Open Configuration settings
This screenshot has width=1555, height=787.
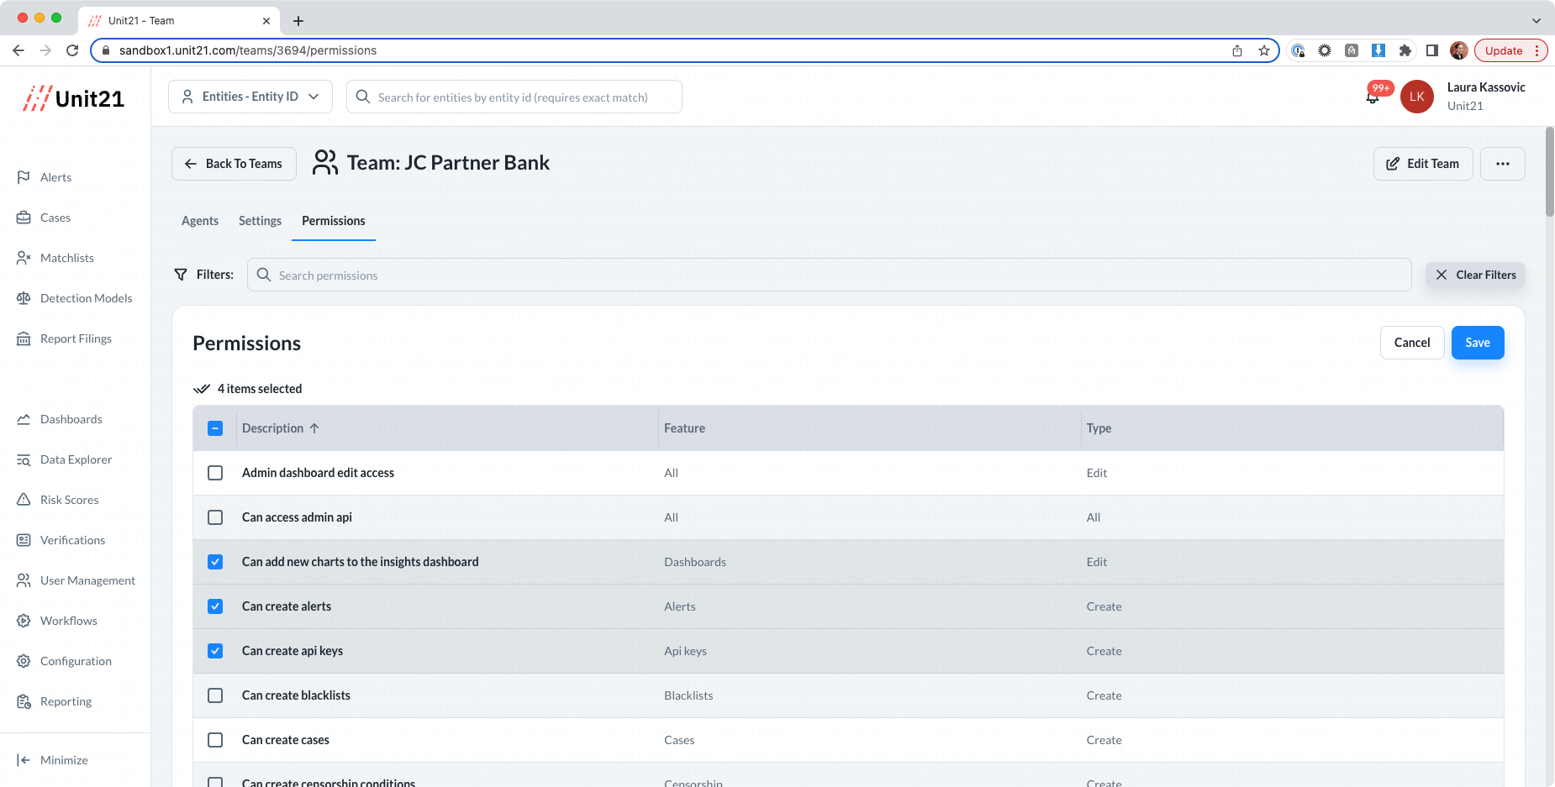tap(76, 661)
